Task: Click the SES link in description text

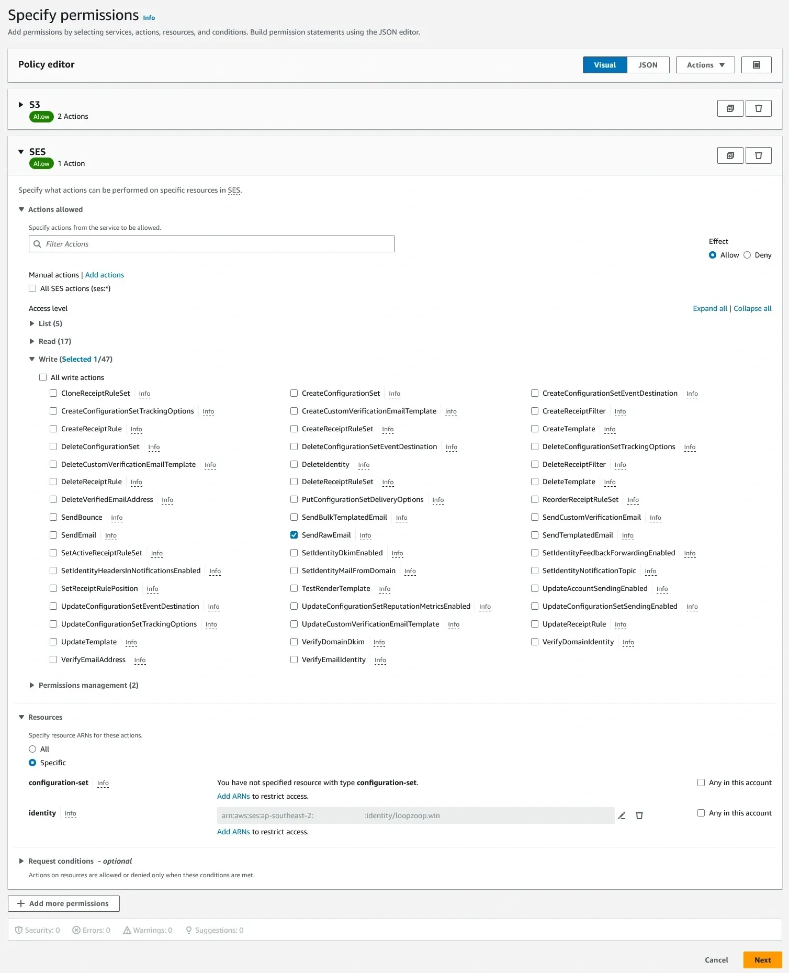Action: [234, 190]
